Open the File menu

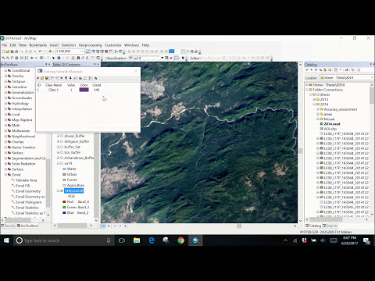coord(5,45)
